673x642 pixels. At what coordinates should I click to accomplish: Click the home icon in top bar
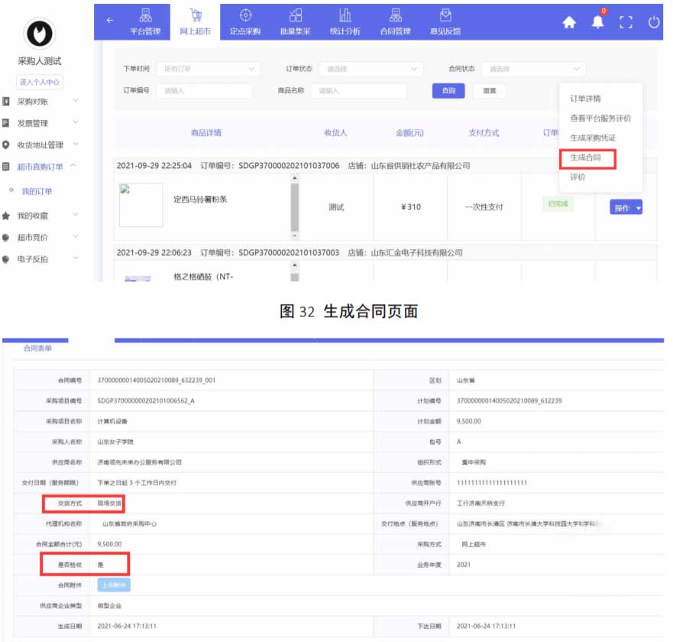[569, 22]
